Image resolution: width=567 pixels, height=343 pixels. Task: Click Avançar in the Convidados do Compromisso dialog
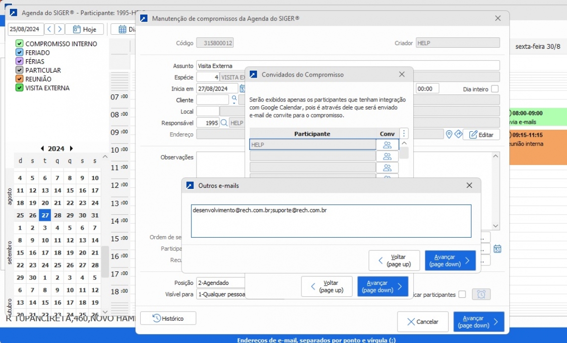[382, 286]
